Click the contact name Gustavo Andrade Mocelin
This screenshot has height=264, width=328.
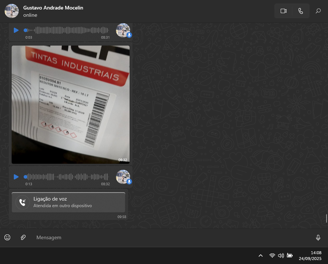coord(53,8)
